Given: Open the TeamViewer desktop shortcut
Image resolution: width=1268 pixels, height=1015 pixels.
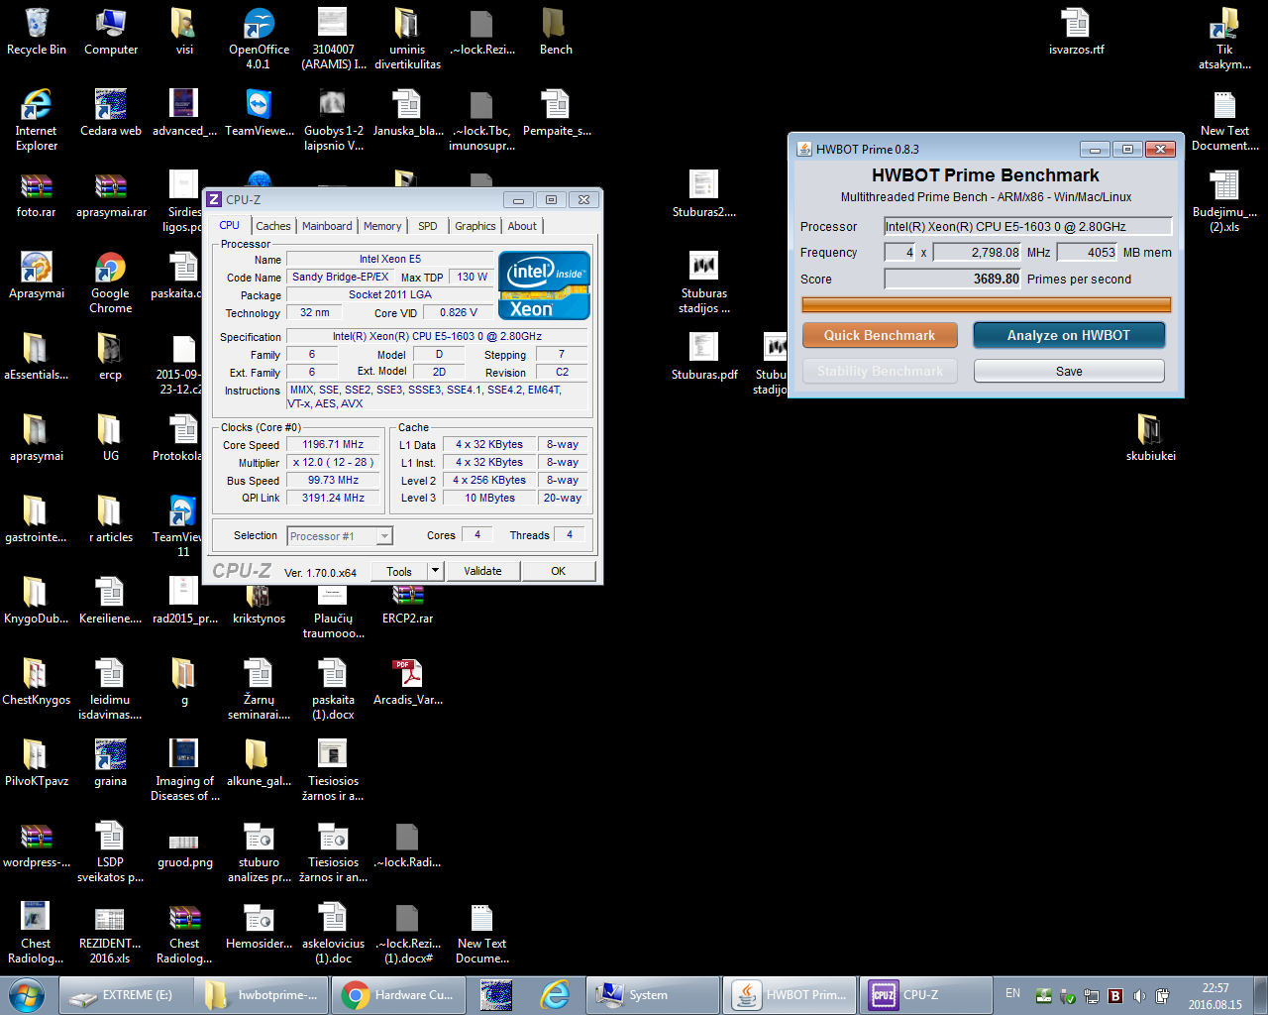Looking at the screenshot, I should tap(259, 112).
